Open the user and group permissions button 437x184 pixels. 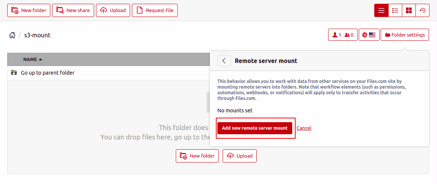343,35
